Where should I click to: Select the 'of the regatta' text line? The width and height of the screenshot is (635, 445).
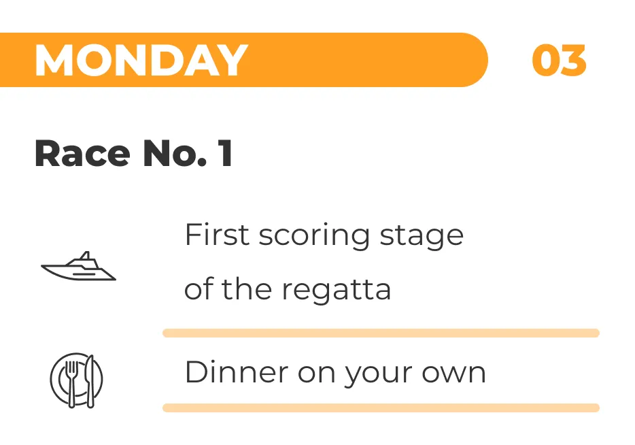coord(288,290)
